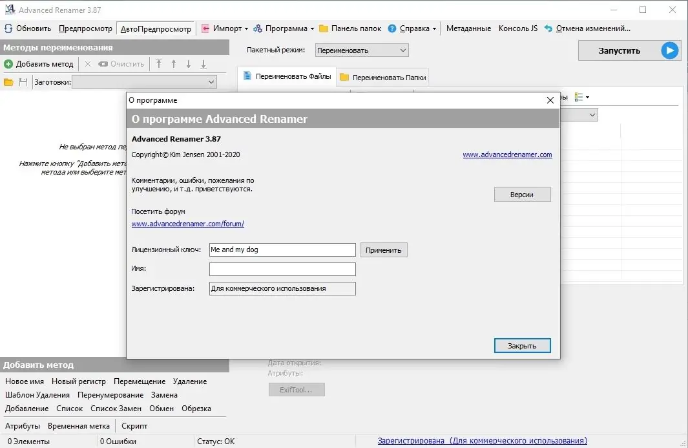Click the green plus Добавить метод icon

(x=8, y=63)
